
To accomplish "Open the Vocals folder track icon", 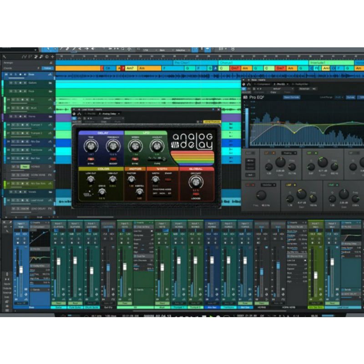I will (50, 192).
